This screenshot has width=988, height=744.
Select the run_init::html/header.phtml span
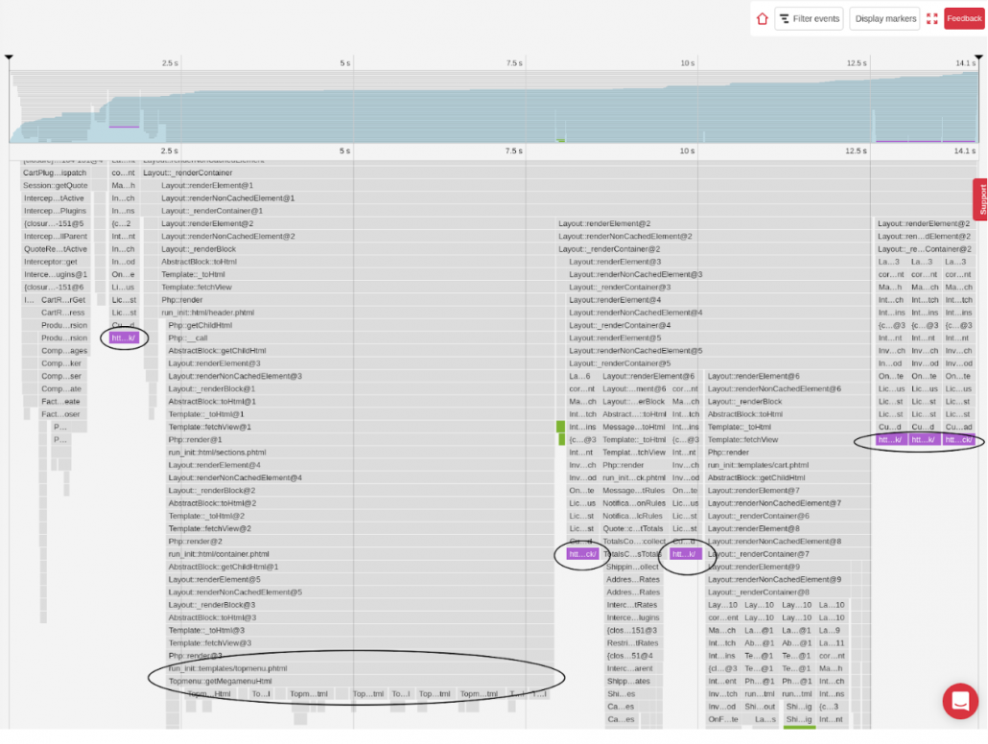point(207,313)
